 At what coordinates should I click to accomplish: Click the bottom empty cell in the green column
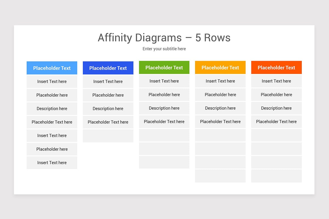tap(164, 162)
